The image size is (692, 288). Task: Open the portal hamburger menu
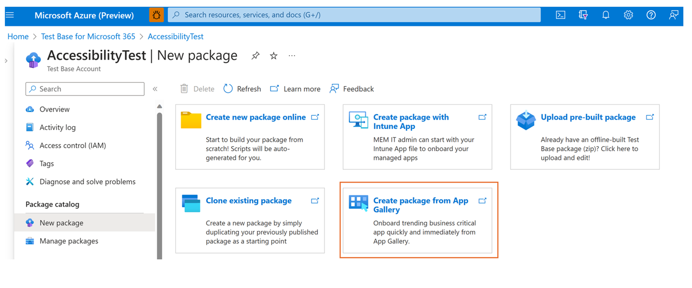[x=10, y=15]
